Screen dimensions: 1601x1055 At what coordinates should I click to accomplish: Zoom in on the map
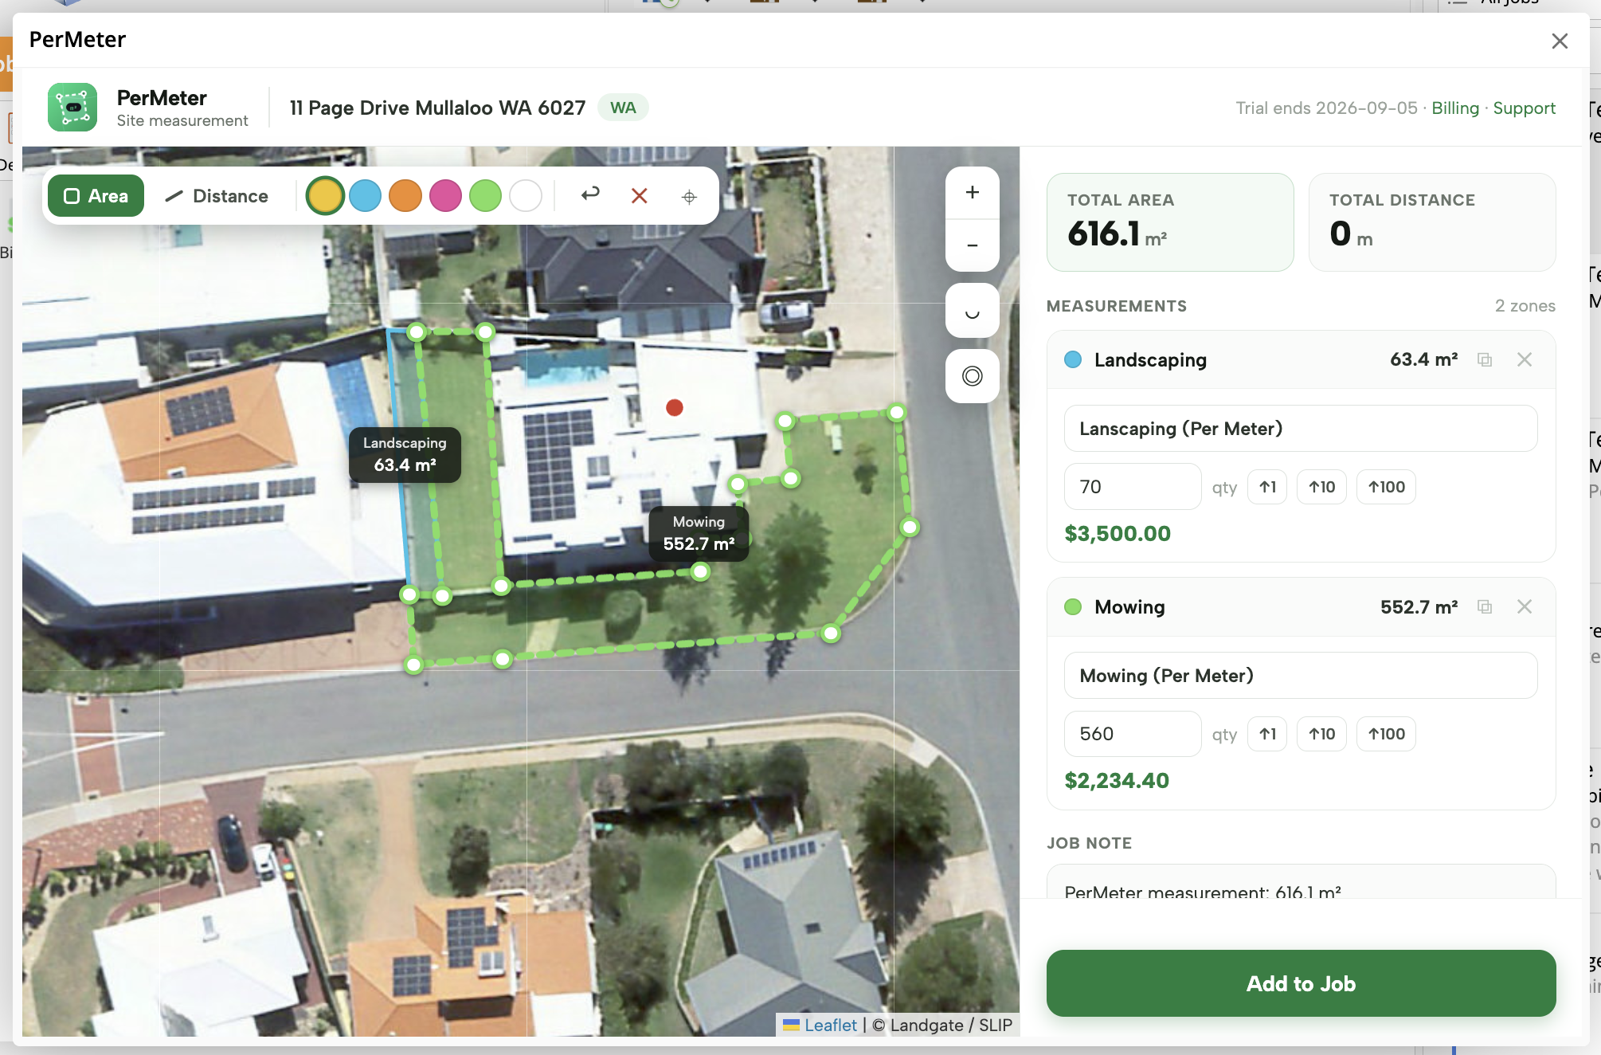point(973,193)
